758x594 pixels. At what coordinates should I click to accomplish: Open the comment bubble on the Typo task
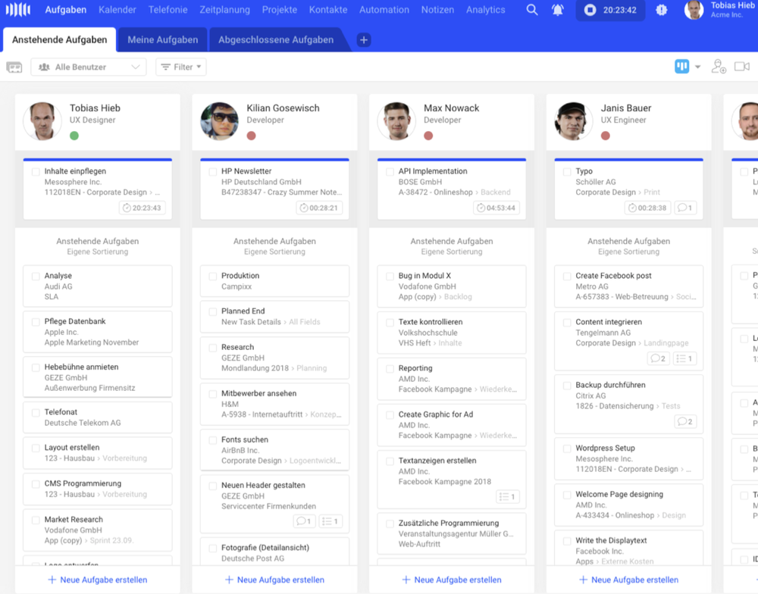684,206
